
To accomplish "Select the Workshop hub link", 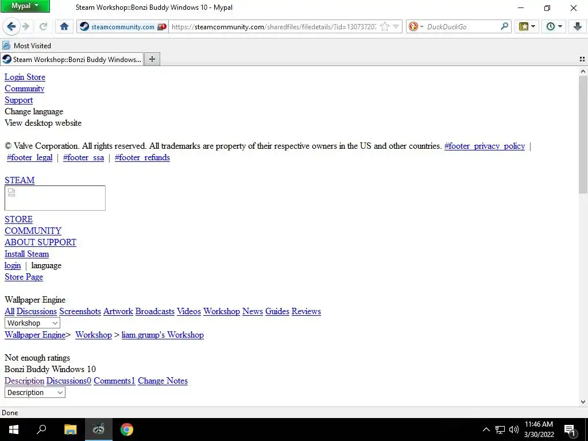I will 222,311.
